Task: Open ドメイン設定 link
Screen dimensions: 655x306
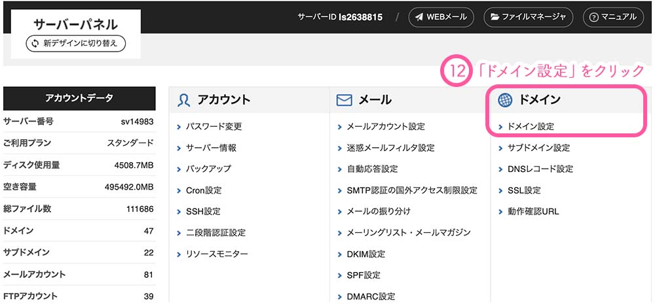Action: [x=531, y=126]
